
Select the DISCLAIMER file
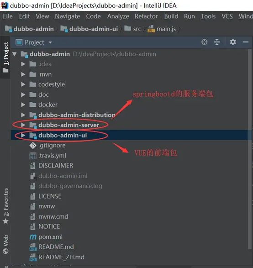(56, 166)
